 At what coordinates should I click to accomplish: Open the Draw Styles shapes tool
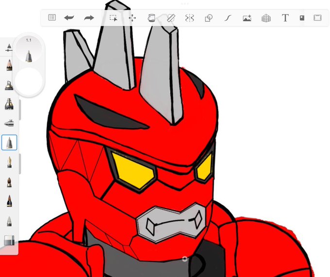pyautogui.click(x=209, y=18)
